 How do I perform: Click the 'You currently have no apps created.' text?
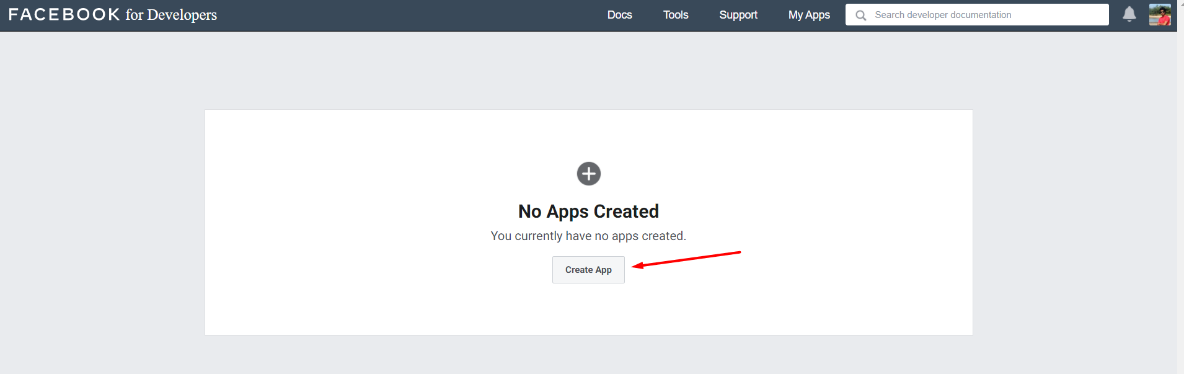point(588,236)
